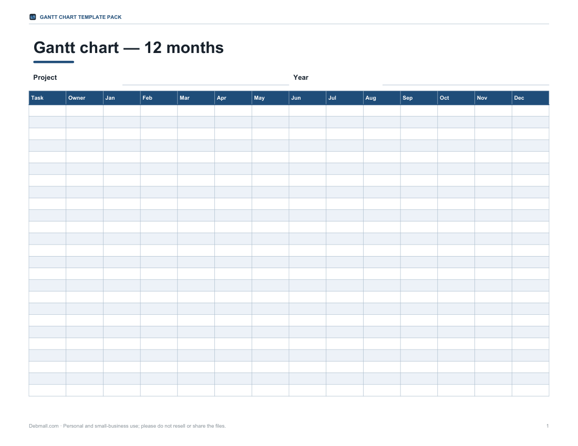Select the Mar column header
Image resolution: width=578 pixels, height=446 pixels.
coord(196,98)
